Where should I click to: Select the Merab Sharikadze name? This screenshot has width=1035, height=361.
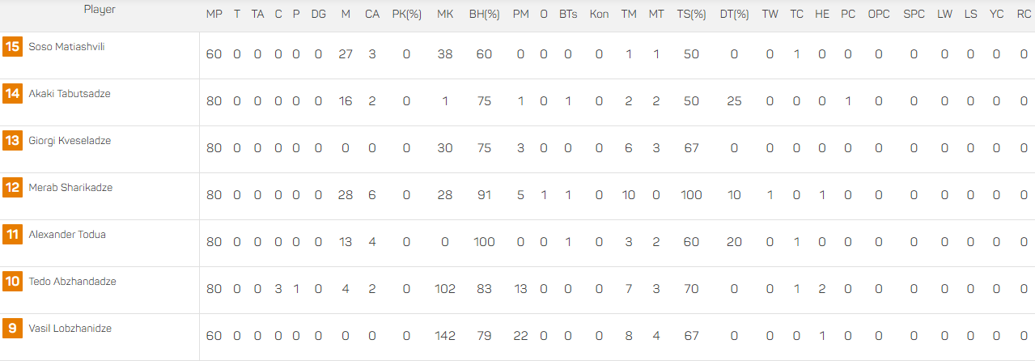pos(70,188)
